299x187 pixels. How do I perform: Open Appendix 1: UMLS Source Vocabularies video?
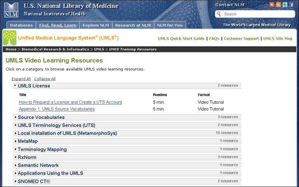click(x=57, y=109)
